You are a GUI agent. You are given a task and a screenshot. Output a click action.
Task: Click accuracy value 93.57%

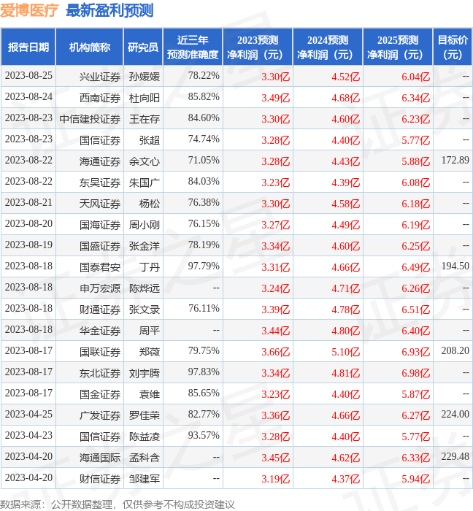tap(204, 435)
